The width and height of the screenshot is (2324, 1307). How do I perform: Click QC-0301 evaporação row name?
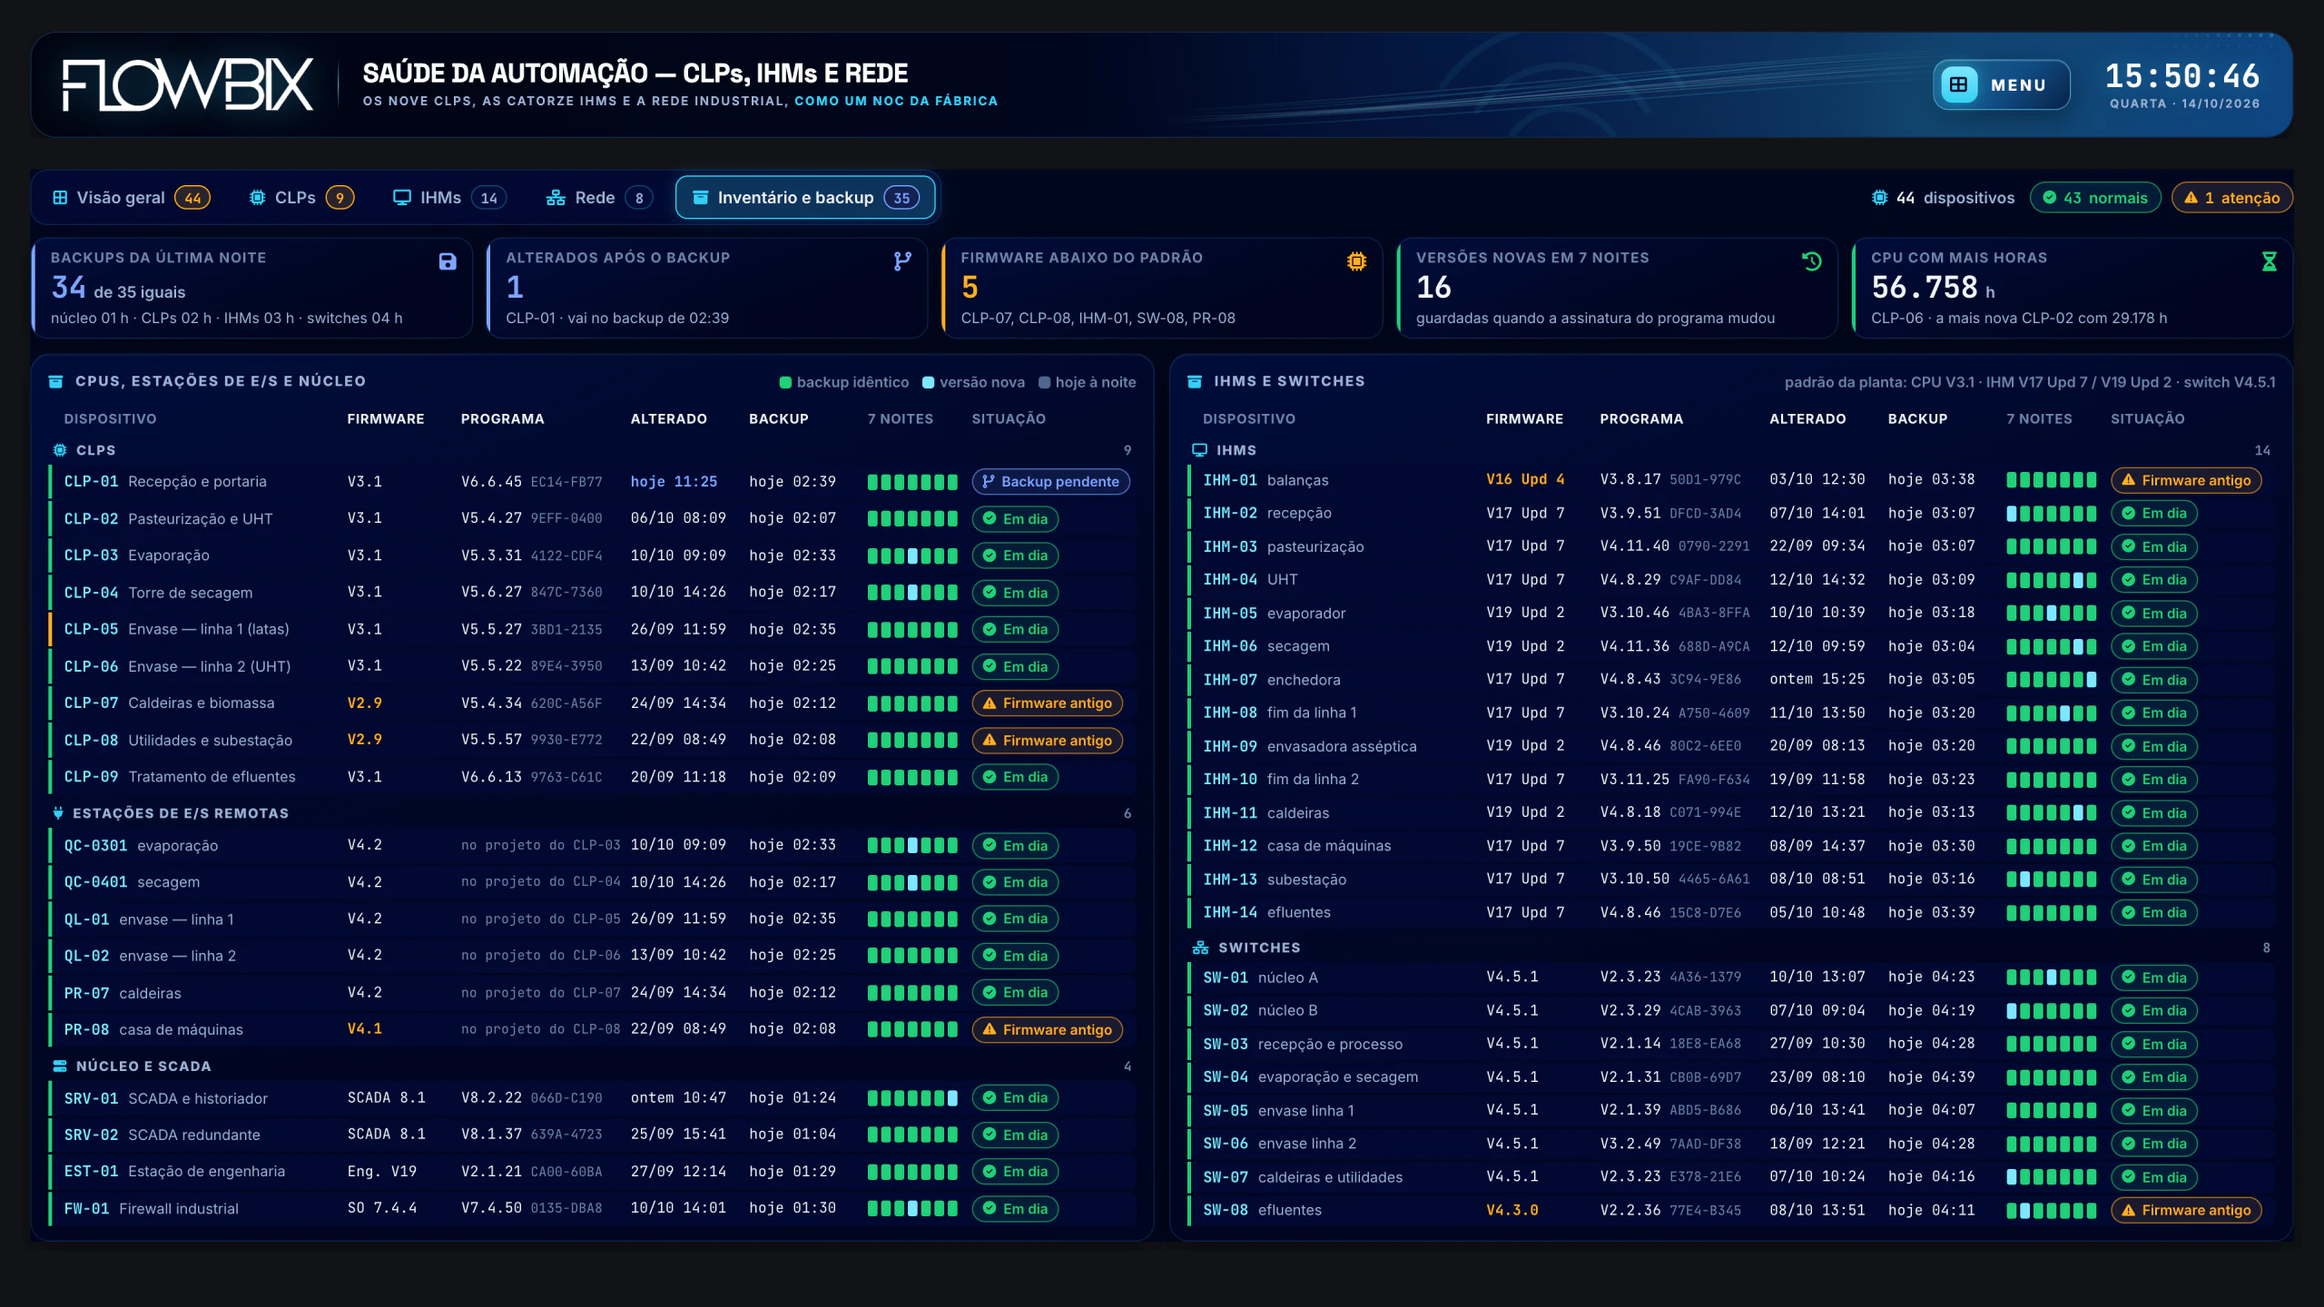point(141,845)
